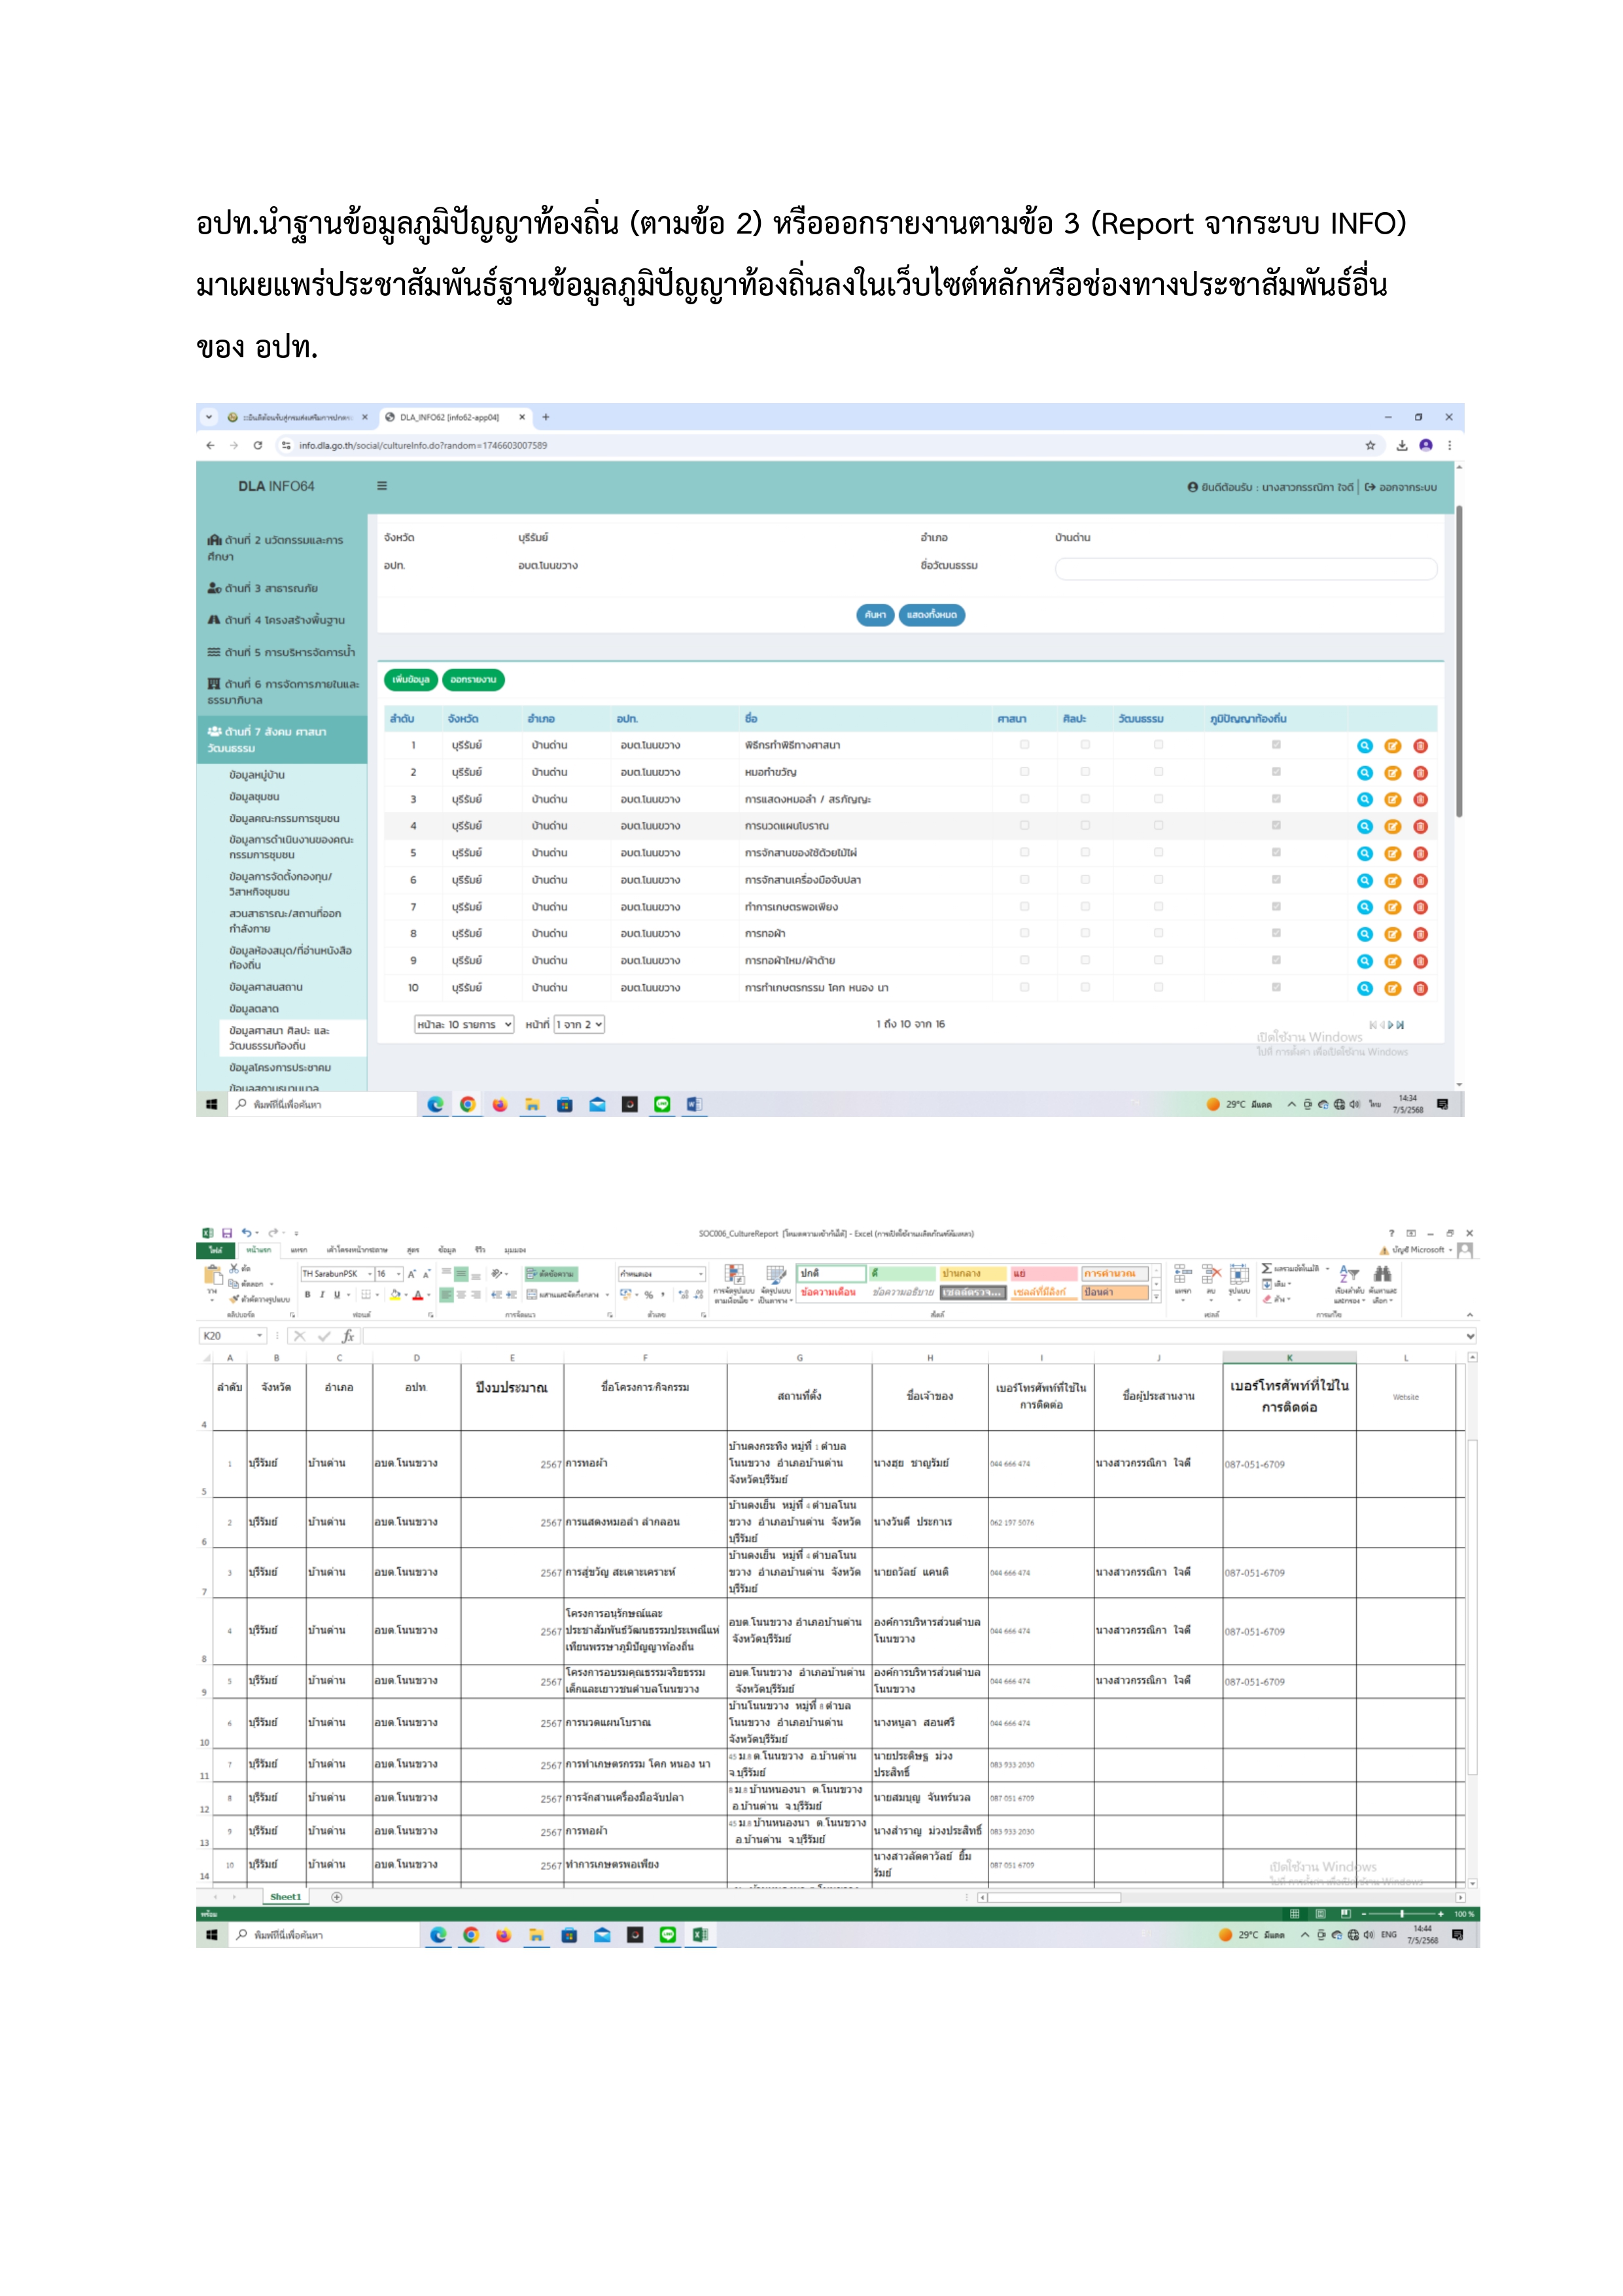The width and height of the screenshot is (1623, 2296).
Task: Click browser reload icon
Action: click(258, 446)
